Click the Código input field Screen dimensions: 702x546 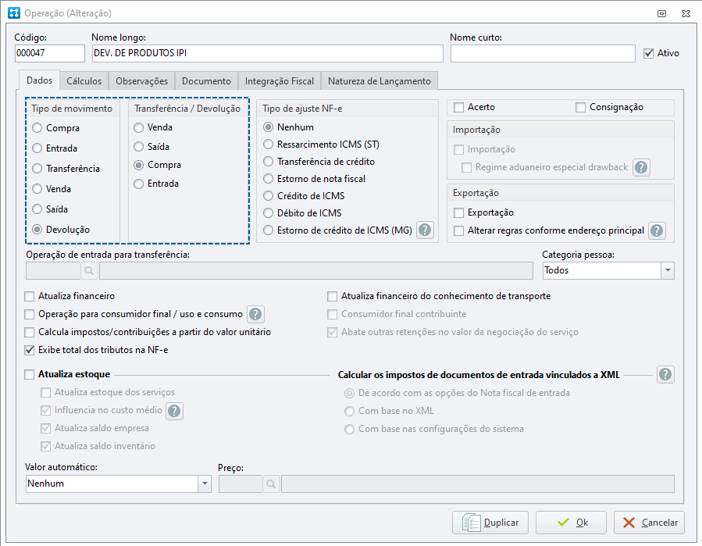coord(50,53)
